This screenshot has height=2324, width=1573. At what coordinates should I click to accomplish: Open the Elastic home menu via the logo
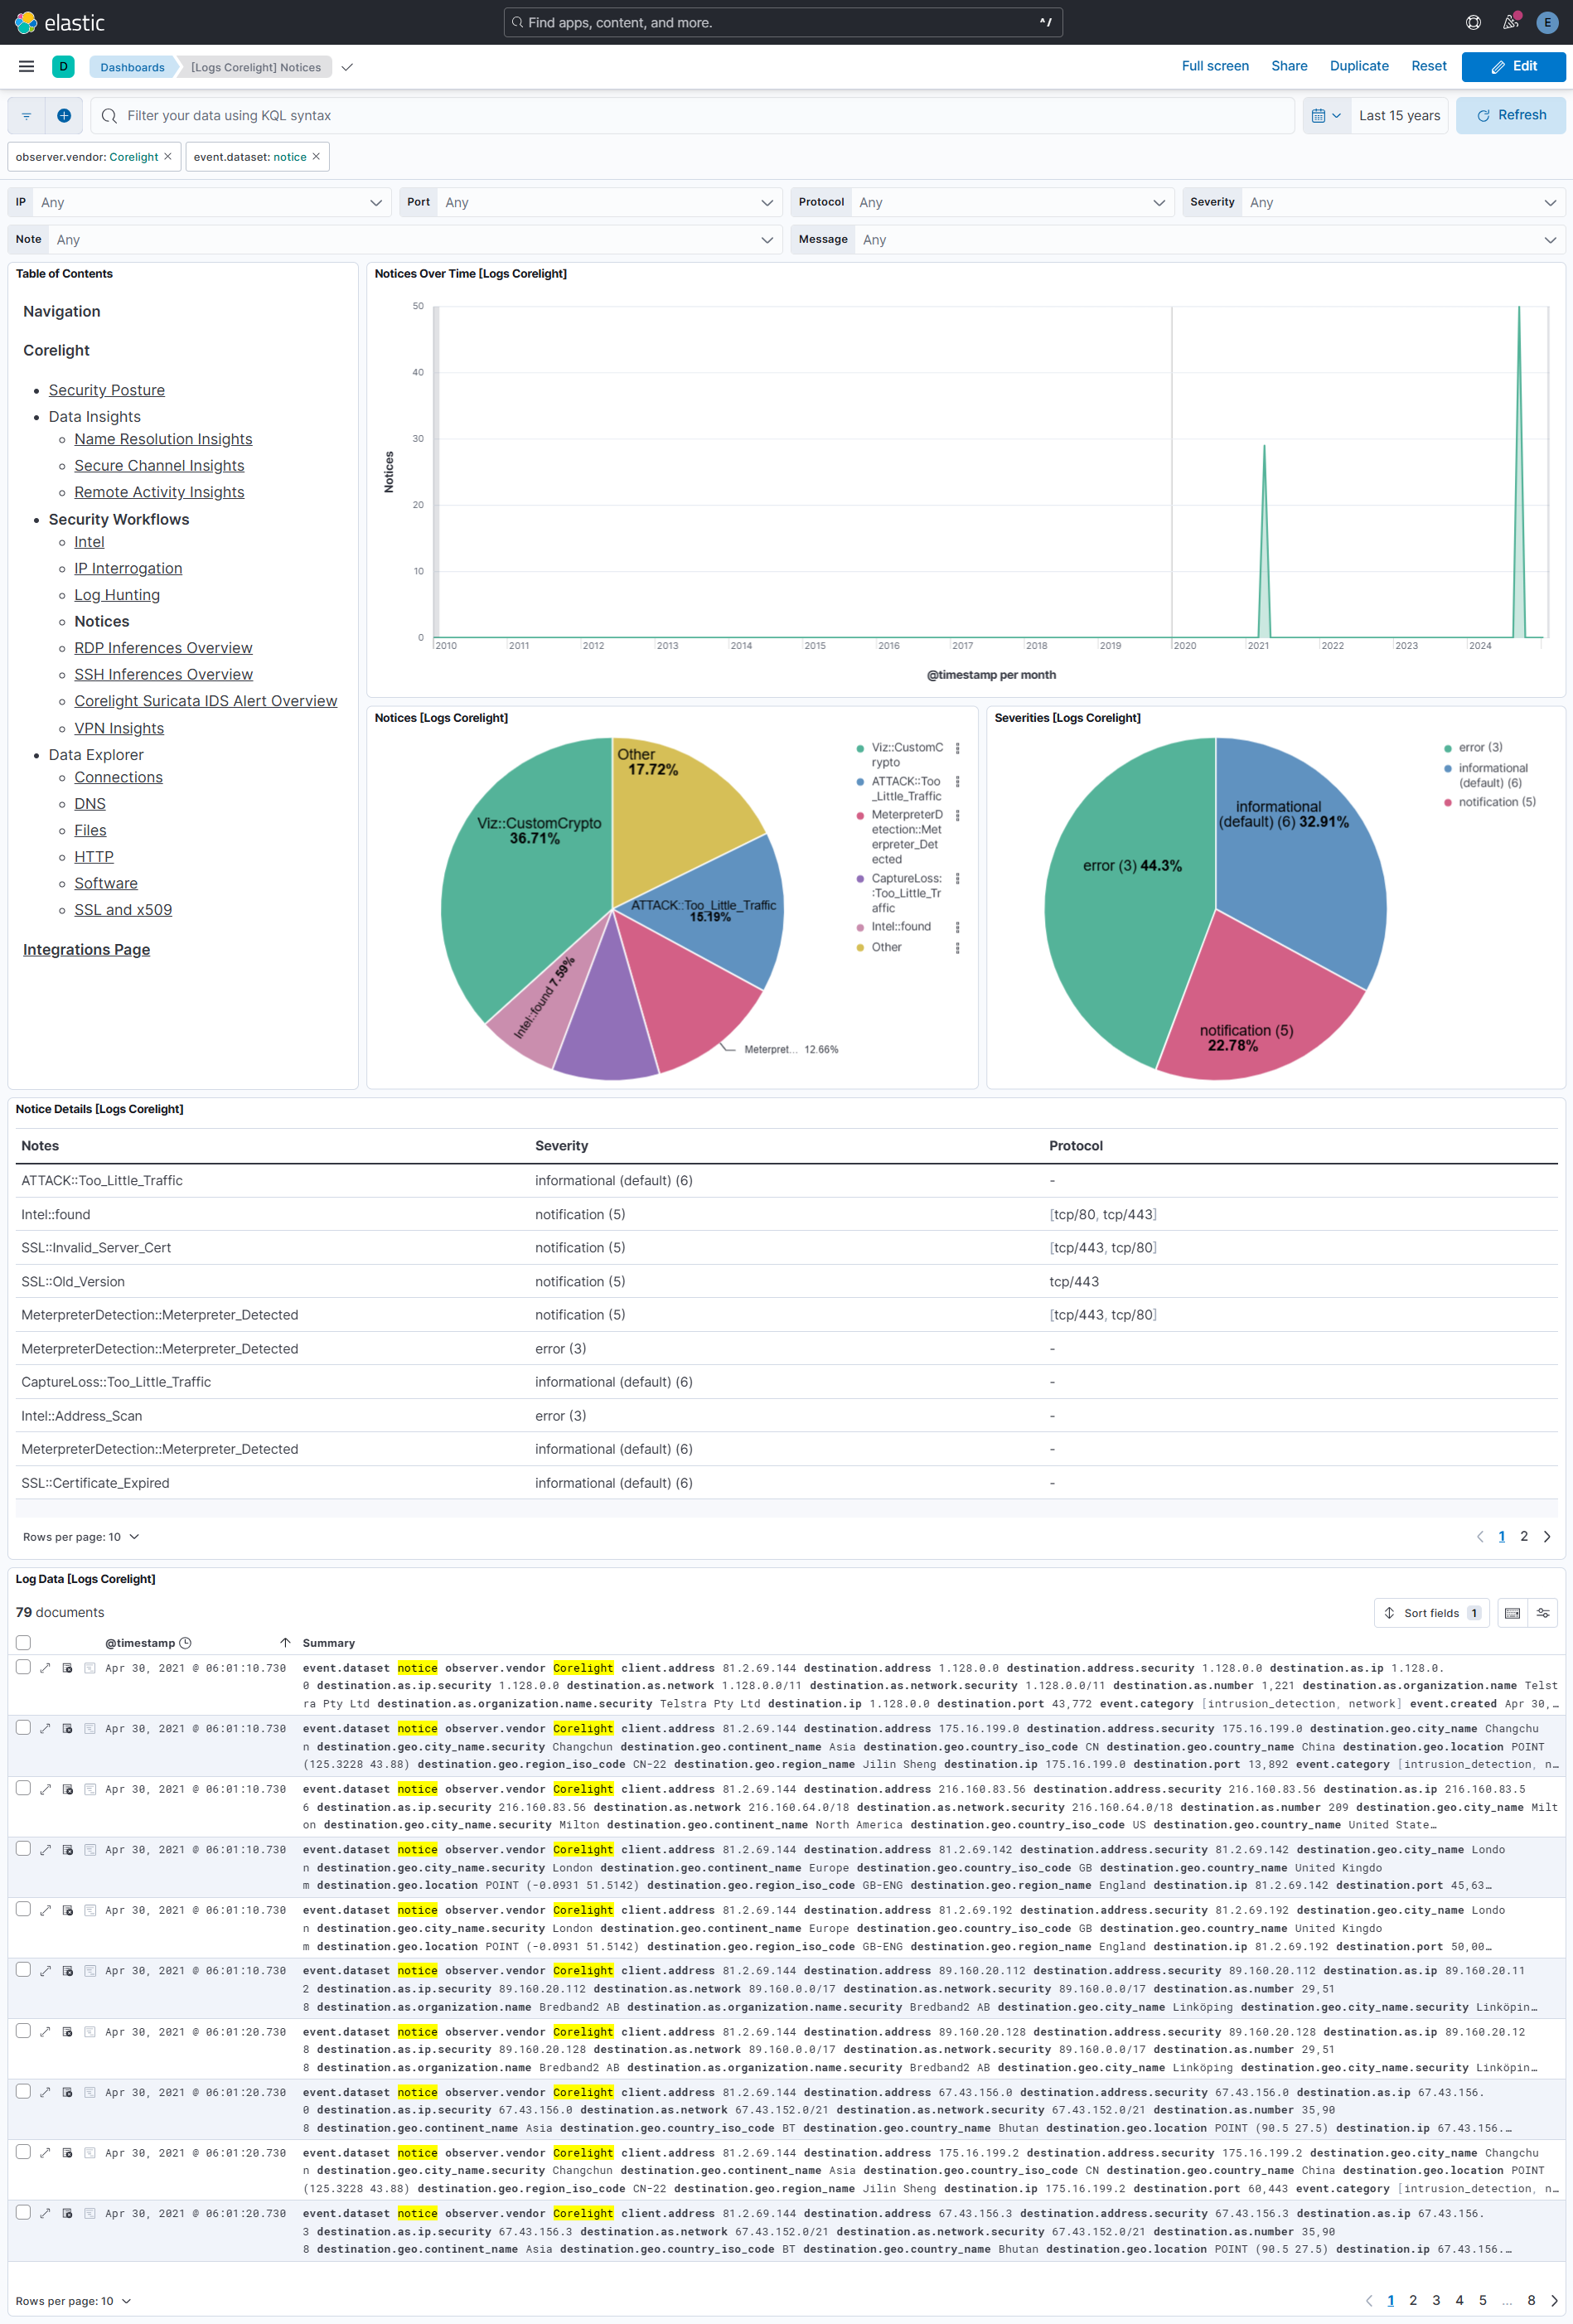tap(25, 22)
